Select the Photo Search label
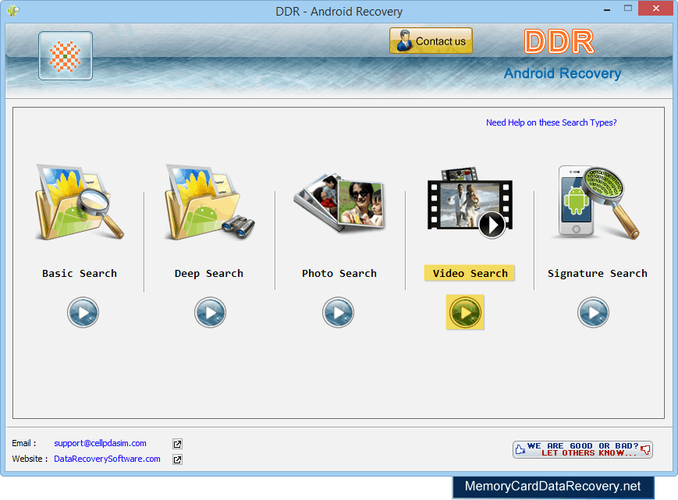The width and height of the screenshot is (678, 500). [x=339, y=273]
